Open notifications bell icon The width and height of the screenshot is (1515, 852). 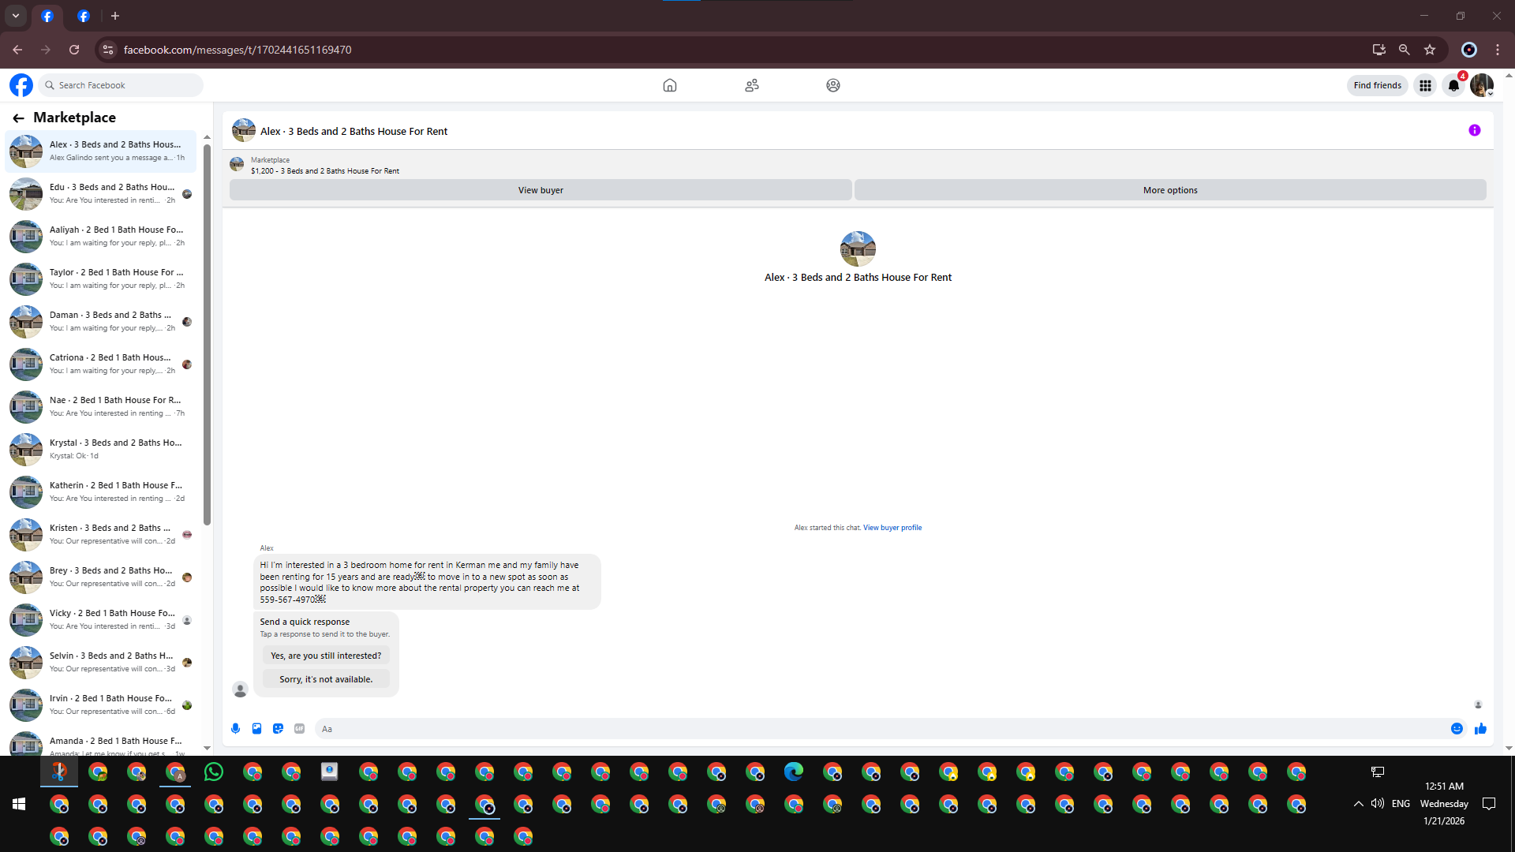pyautogui.click(x=1453, y=85)
